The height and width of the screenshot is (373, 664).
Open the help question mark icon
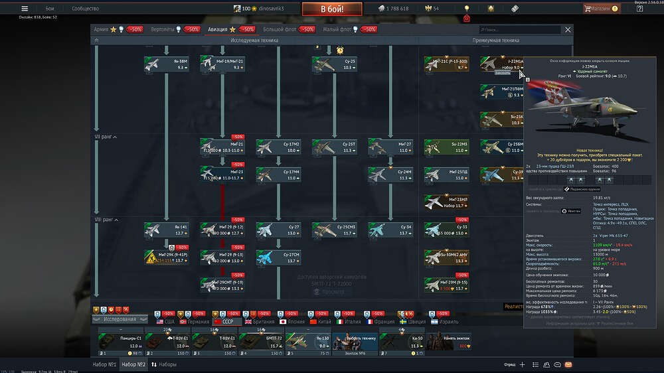coord(639,9)
